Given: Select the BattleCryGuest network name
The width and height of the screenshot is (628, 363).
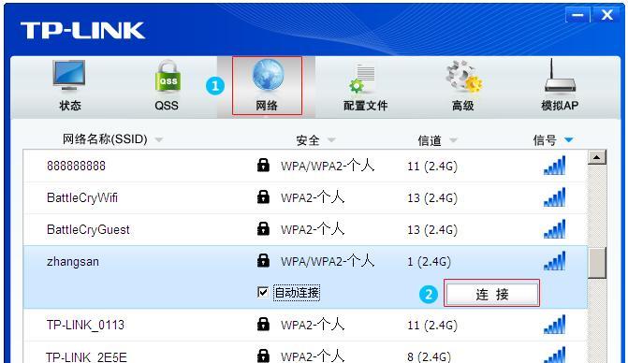Looking at the screenshot, I should pyautogui.click(x=88, y=230).
